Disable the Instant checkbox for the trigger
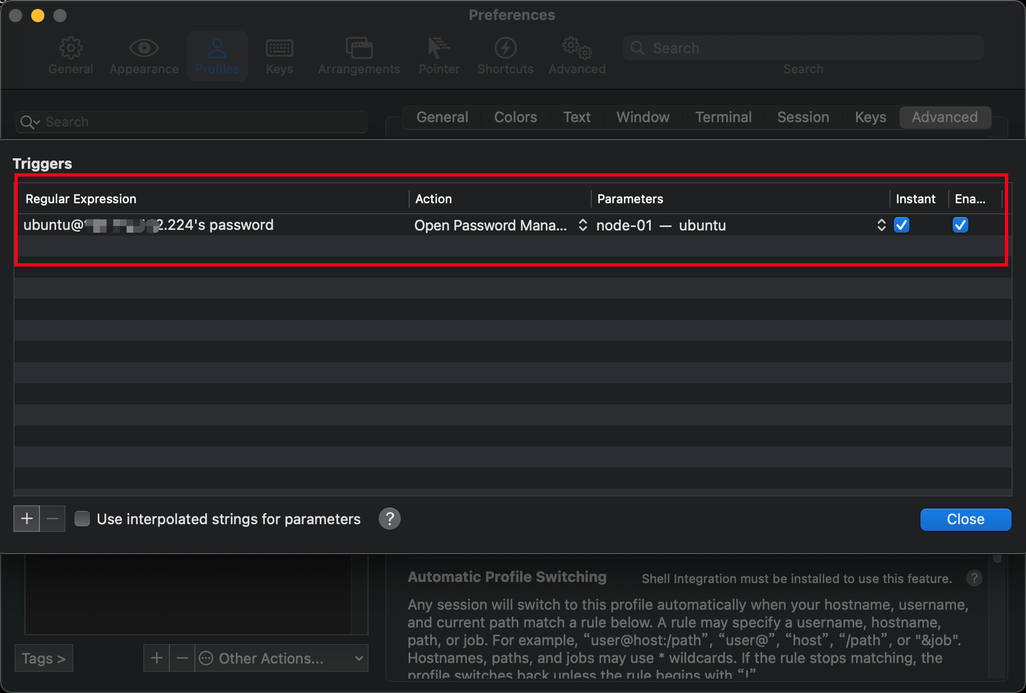 (x=901, y=225)
